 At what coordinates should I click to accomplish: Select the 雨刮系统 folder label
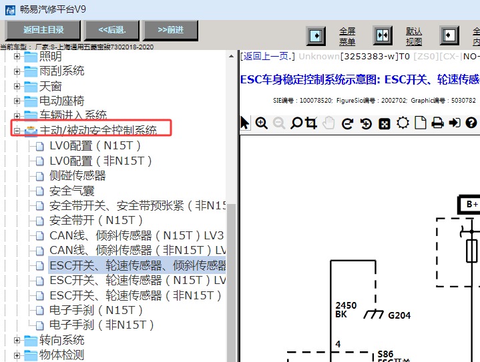(61, 71)
